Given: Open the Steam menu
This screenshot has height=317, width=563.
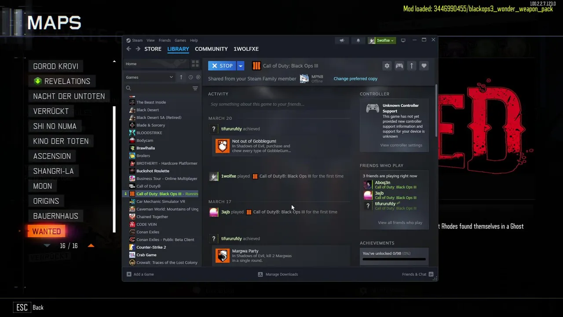Looking at the screenshot, I should [x=137, y=41].
